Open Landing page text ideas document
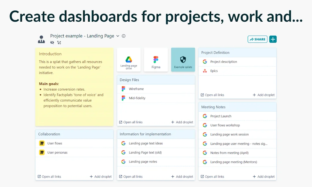 click(x=146, y=143)
